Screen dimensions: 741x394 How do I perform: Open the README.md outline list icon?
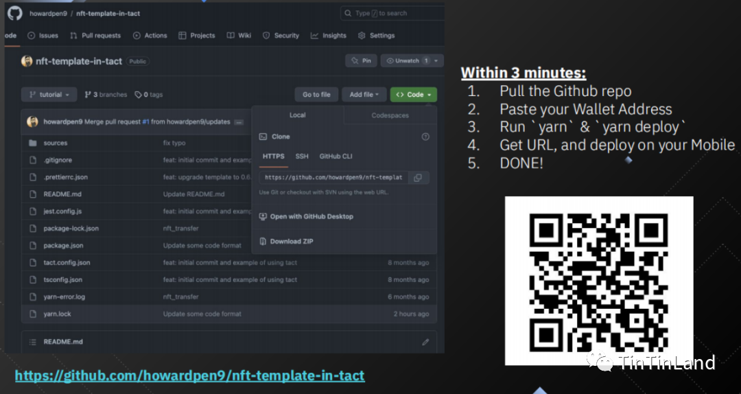click(x=33, y=342)
